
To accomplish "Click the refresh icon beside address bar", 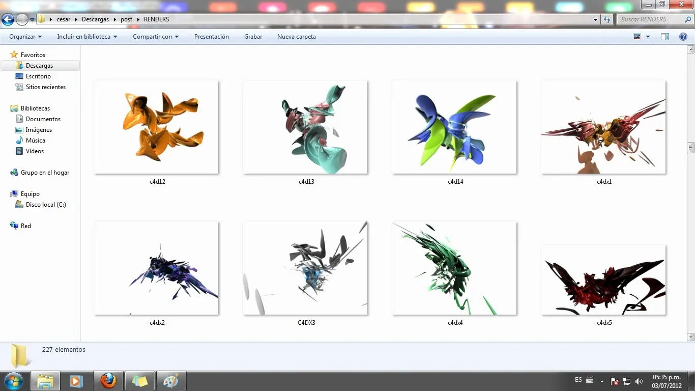I will 606,19.
